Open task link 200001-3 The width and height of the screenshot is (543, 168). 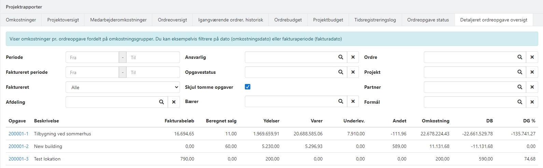click(x=18, y=159)
